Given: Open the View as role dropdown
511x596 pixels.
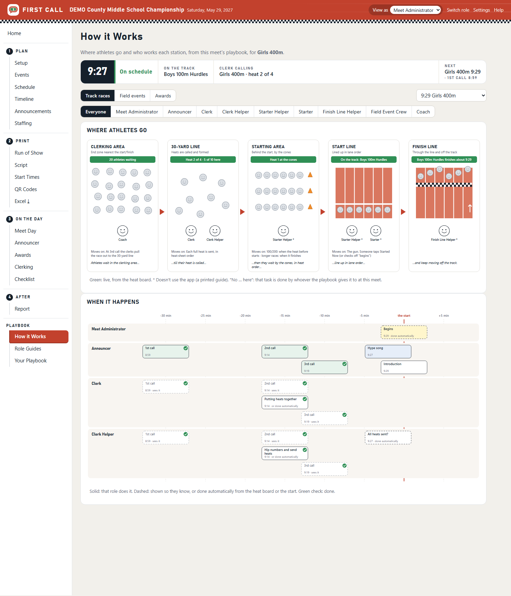Looking at the screenshot, I should (x=415, y=10).
